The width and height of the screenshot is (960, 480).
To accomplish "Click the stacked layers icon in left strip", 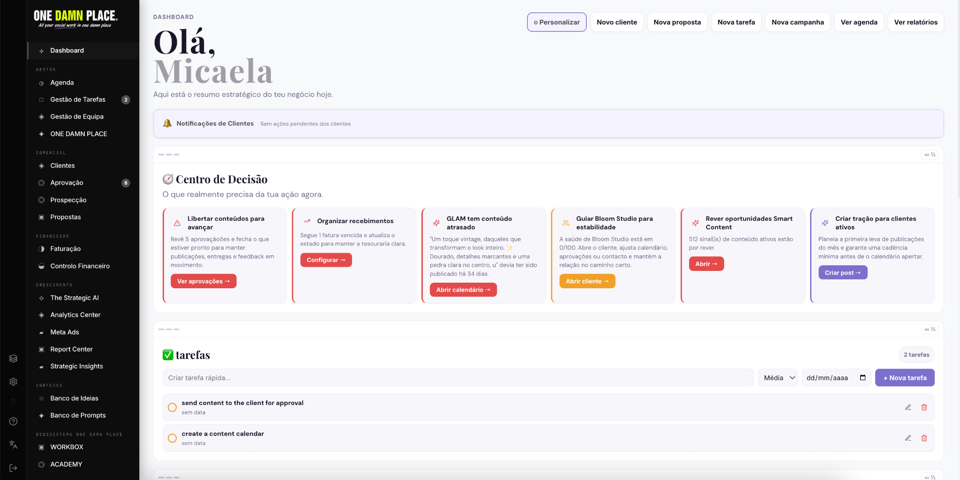I will pyautogui.click(x=13, y=359).
